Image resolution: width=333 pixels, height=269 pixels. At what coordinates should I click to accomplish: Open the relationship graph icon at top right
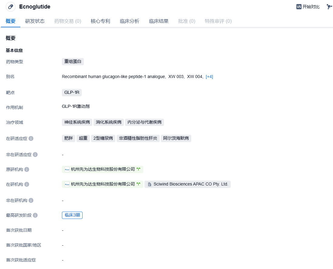[x=329, y=7]
